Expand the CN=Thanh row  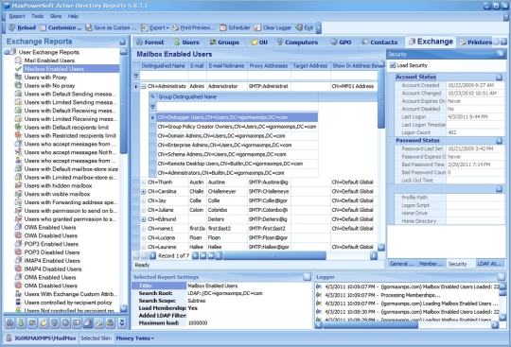pyautogui.click(x=144, y=182)
